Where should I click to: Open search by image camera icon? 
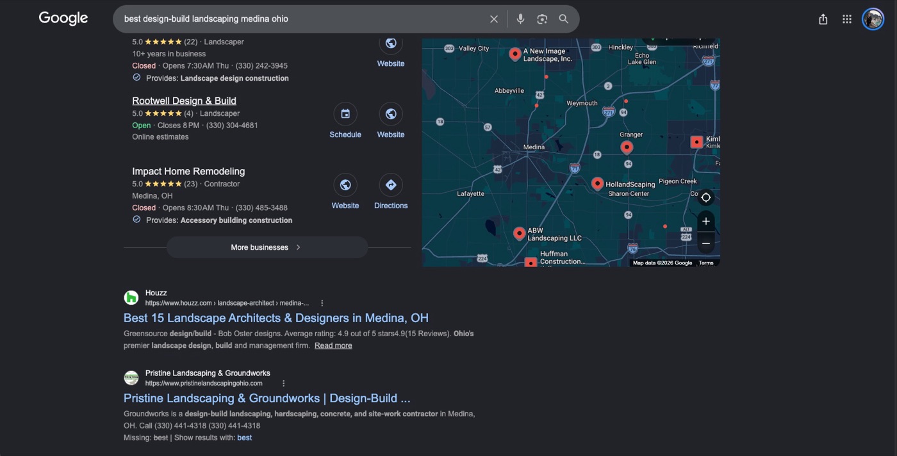click(542, 19)
